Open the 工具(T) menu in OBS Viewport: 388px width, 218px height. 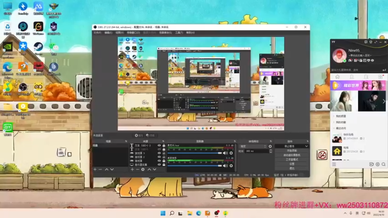pos(179,32)
